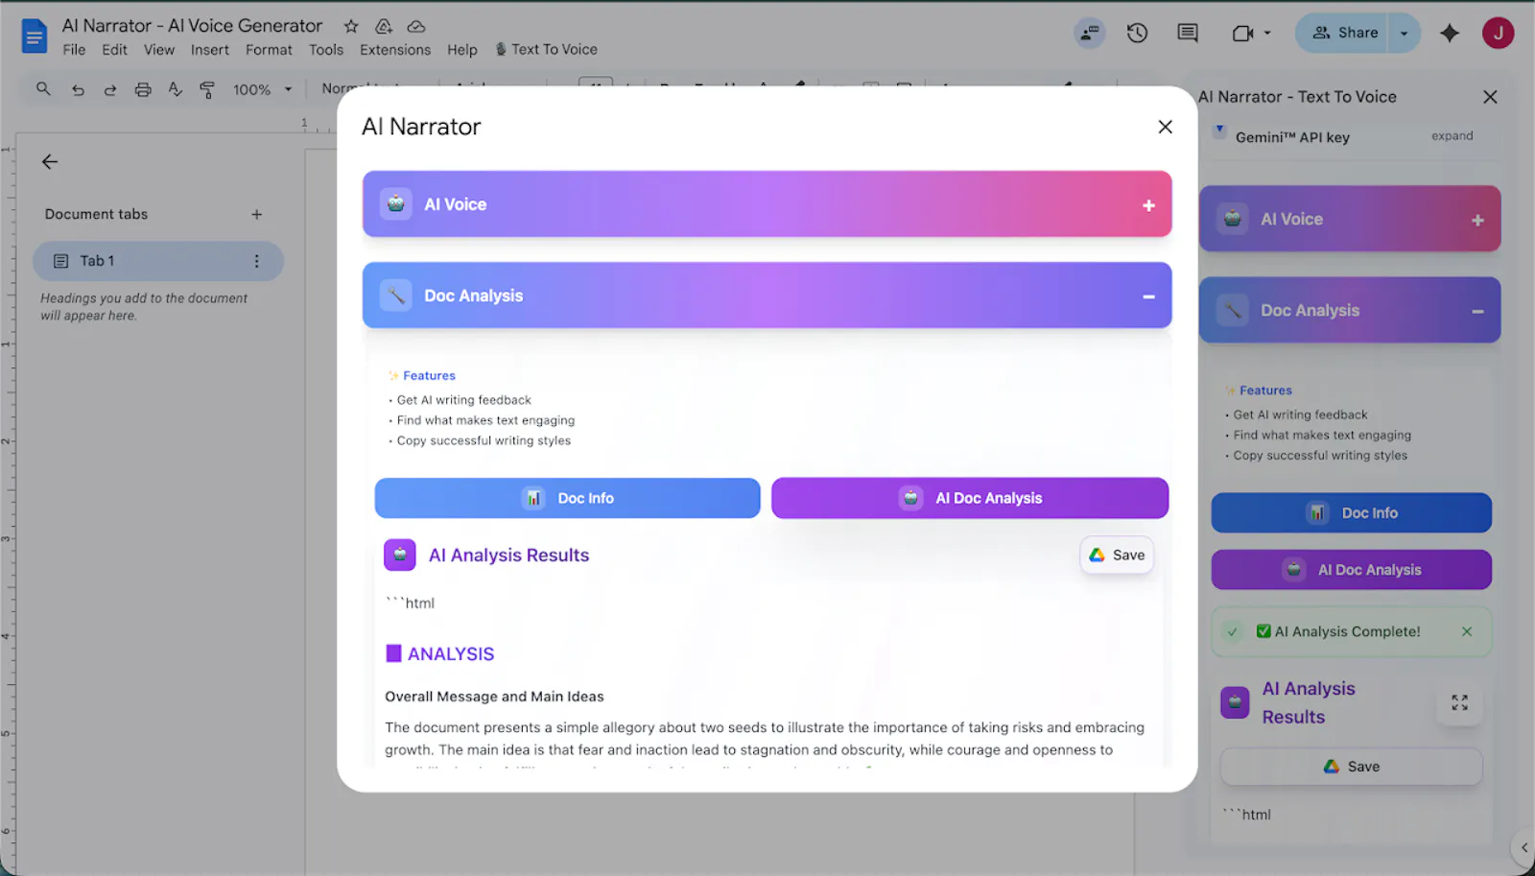Click the ANALYSIS heading in results
This screenshot has width=1535, height=876.
[451, 654]
